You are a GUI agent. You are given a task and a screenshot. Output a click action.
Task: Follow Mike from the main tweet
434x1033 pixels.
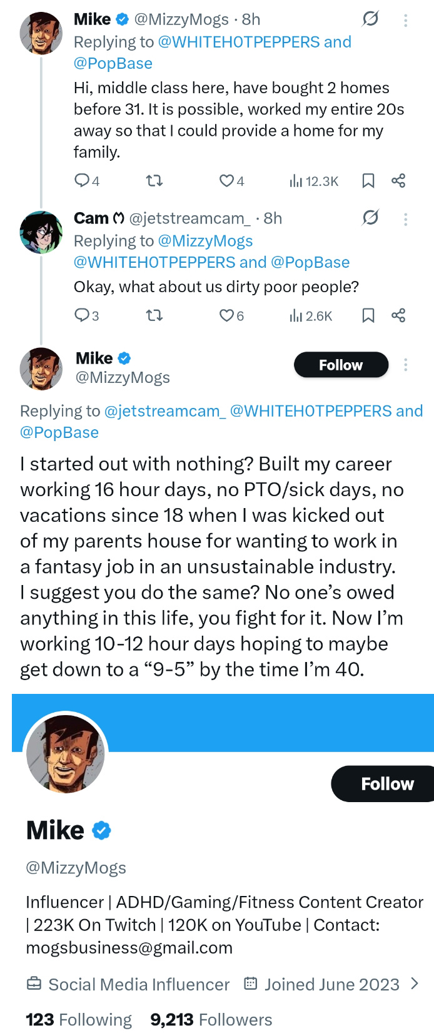click(341, 365)
